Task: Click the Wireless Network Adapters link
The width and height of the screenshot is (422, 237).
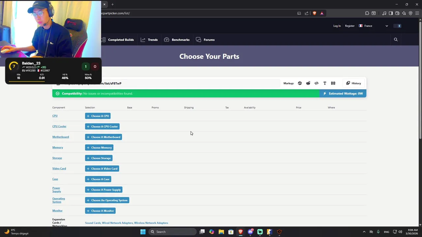Action: click(151, 223)
